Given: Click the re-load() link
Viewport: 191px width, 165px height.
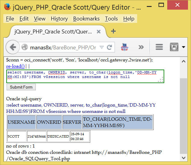Looking at the screenshot, I should point(15,66).
